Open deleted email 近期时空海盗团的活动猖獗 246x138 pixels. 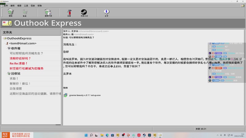(x=35, y=94)
